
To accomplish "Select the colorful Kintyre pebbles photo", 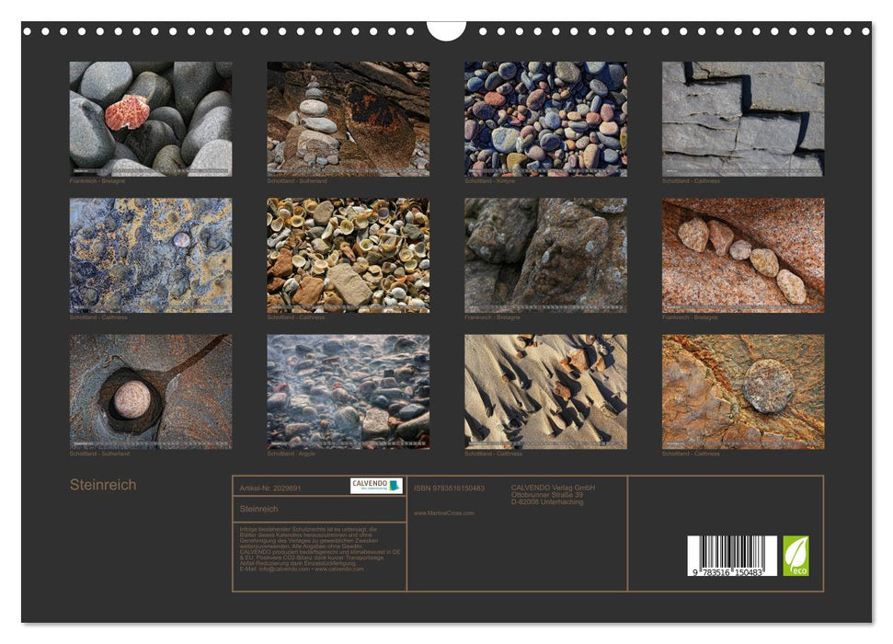I will click(x=545, y=119).
